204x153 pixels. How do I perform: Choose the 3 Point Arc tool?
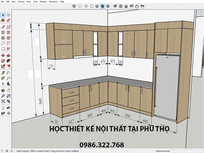point(3,49)
